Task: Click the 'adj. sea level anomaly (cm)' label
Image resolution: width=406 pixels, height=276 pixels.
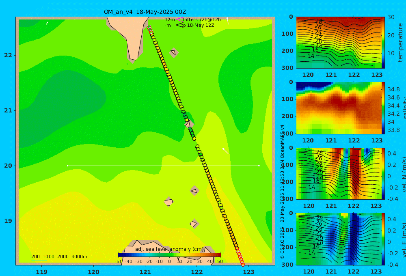Action: click(x=170, y=249)
